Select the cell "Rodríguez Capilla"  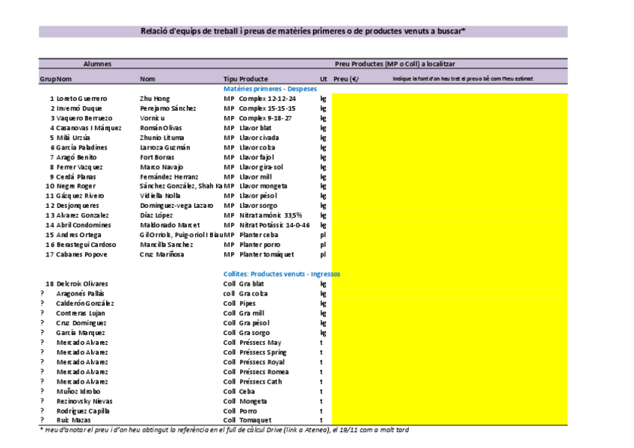pyautogui.click(x=83, y=411)
